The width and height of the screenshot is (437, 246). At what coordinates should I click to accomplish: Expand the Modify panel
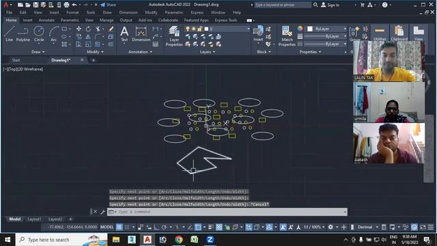point(95,52)
